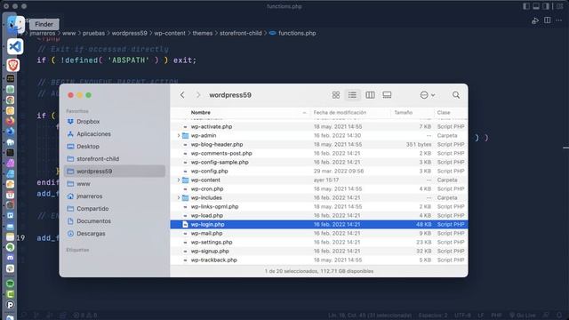Toggle VS Code primary sidebar layout icon
Image resolution: width=569 pixels, height=320 pixels.
pos(526,6)
